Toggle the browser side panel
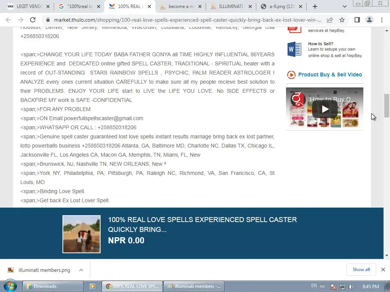390x292 pixels. [x=357, y=20]
